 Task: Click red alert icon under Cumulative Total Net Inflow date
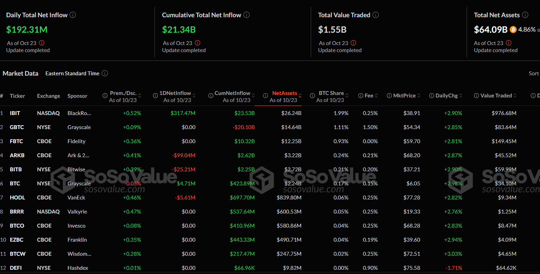198,43
